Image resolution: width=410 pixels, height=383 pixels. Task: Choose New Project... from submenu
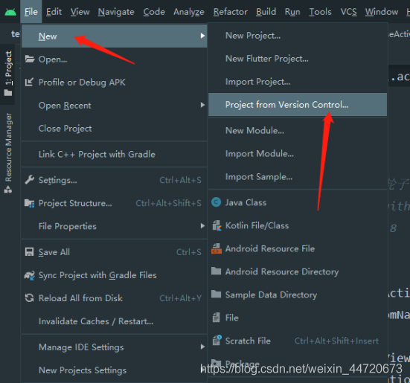coord(298,36)
